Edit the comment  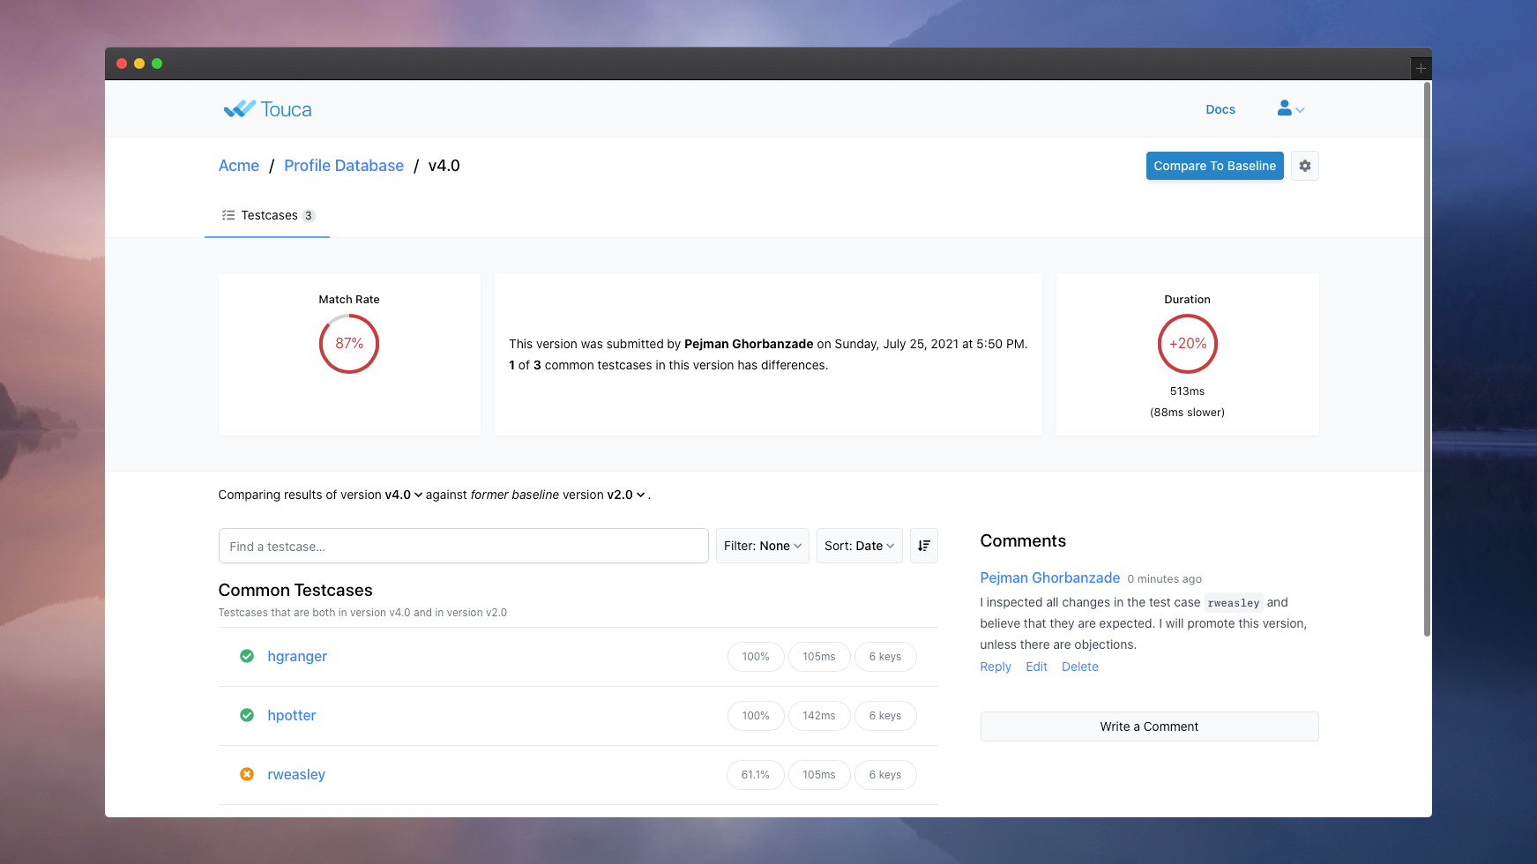1036,667
